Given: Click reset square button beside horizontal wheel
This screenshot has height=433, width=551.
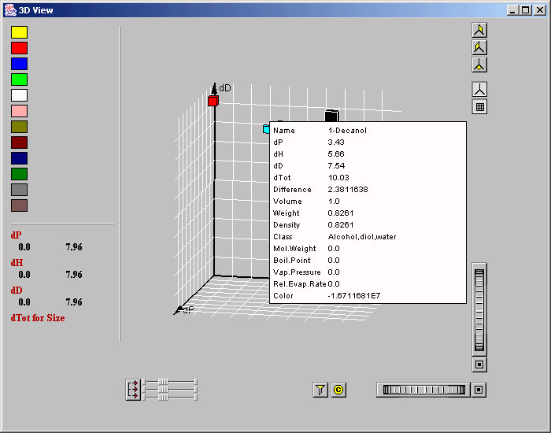Looking at the screenshot, I should point(479,390).
